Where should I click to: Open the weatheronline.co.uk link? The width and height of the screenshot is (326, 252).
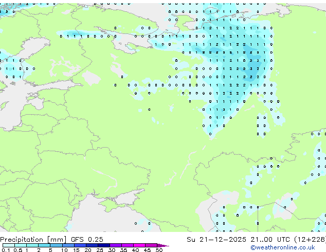tap(283, 247)
